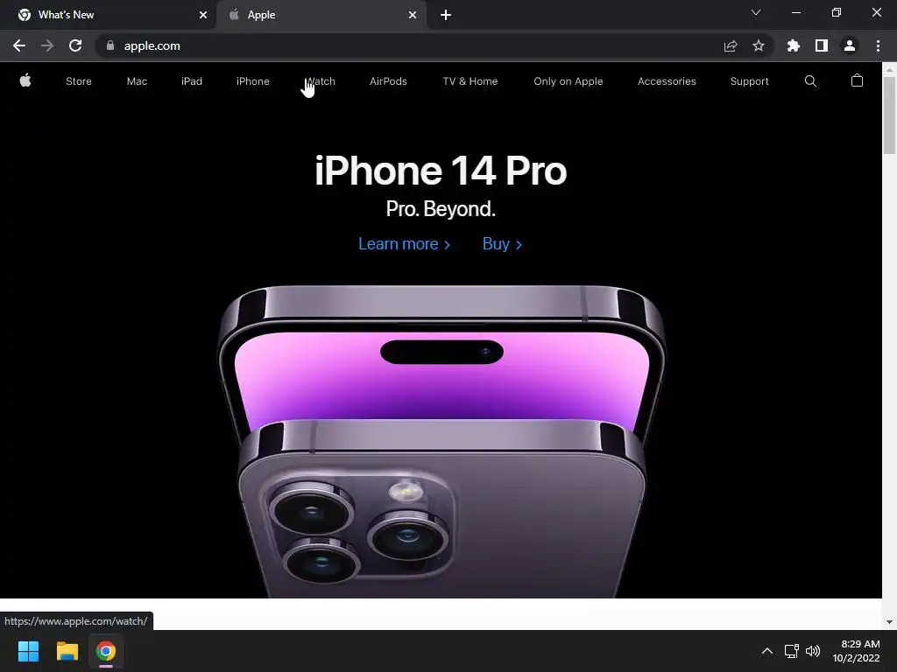Open File Explorer from the taskbar
The width and height of the screenshot is (897, 672).
pos(67,651)
